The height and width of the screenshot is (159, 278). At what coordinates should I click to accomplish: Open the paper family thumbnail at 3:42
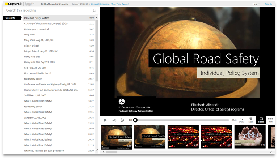tap(250, 136)
